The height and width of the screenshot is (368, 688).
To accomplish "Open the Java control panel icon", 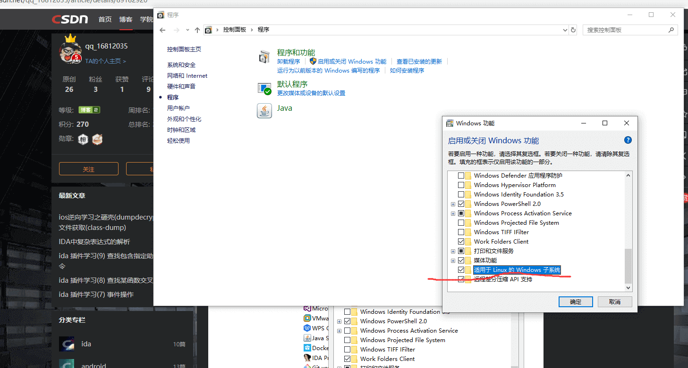I will point(264,111).
